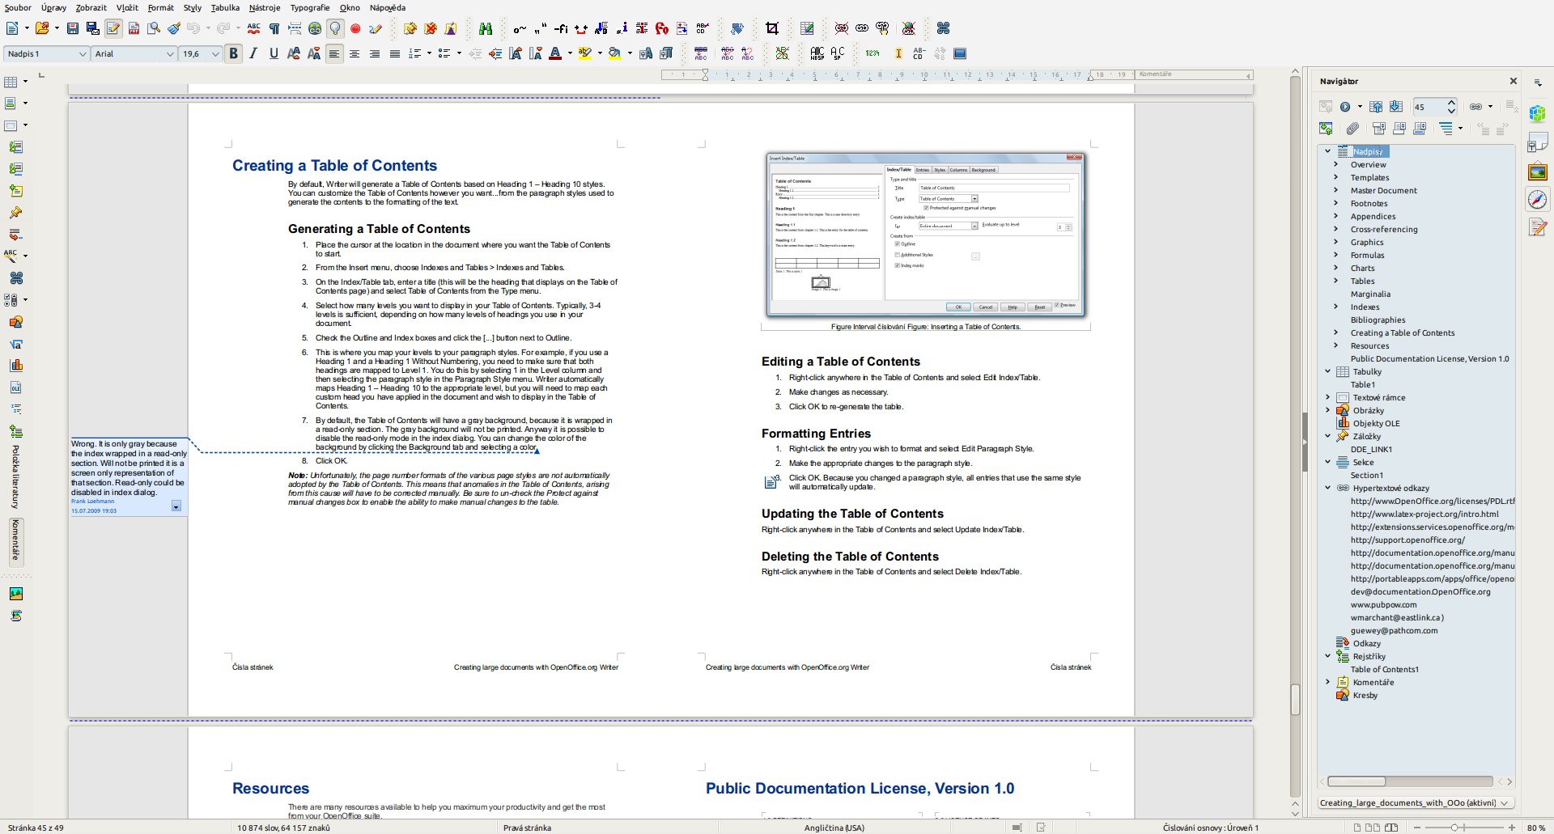
Task: Expand the Templates heading in Navigator
Action: [1335, 177]
